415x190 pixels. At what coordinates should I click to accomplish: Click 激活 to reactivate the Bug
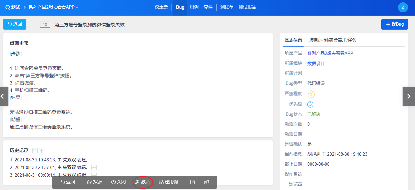point(142,182)
